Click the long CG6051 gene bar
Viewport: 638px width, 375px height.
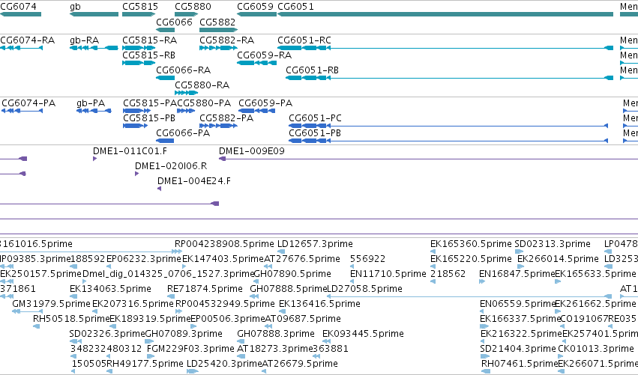coord(445,14)
